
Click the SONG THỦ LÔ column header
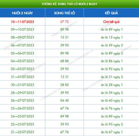[64, 13]
